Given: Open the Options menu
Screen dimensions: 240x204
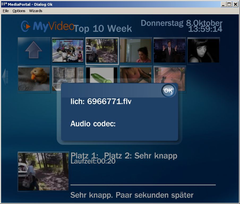Looking at the screenshot, I should tap(19, 11).
